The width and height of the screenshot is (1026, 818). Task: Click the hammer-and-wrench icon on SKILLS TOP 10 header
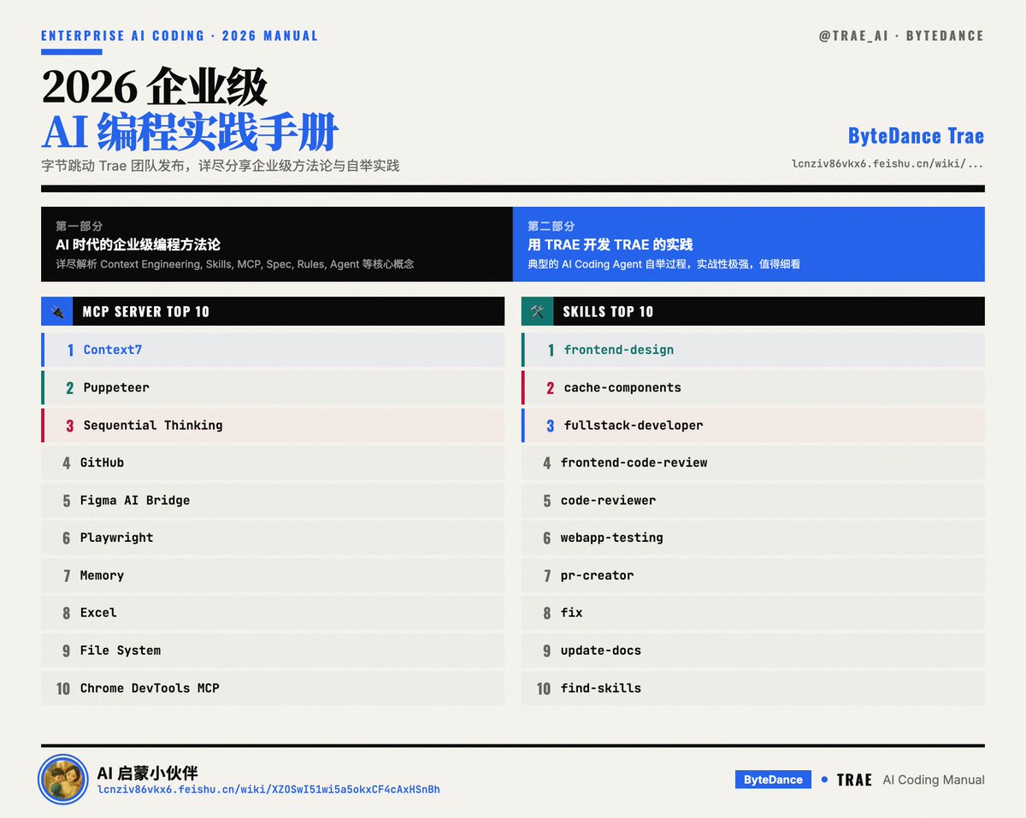point(535,310)
